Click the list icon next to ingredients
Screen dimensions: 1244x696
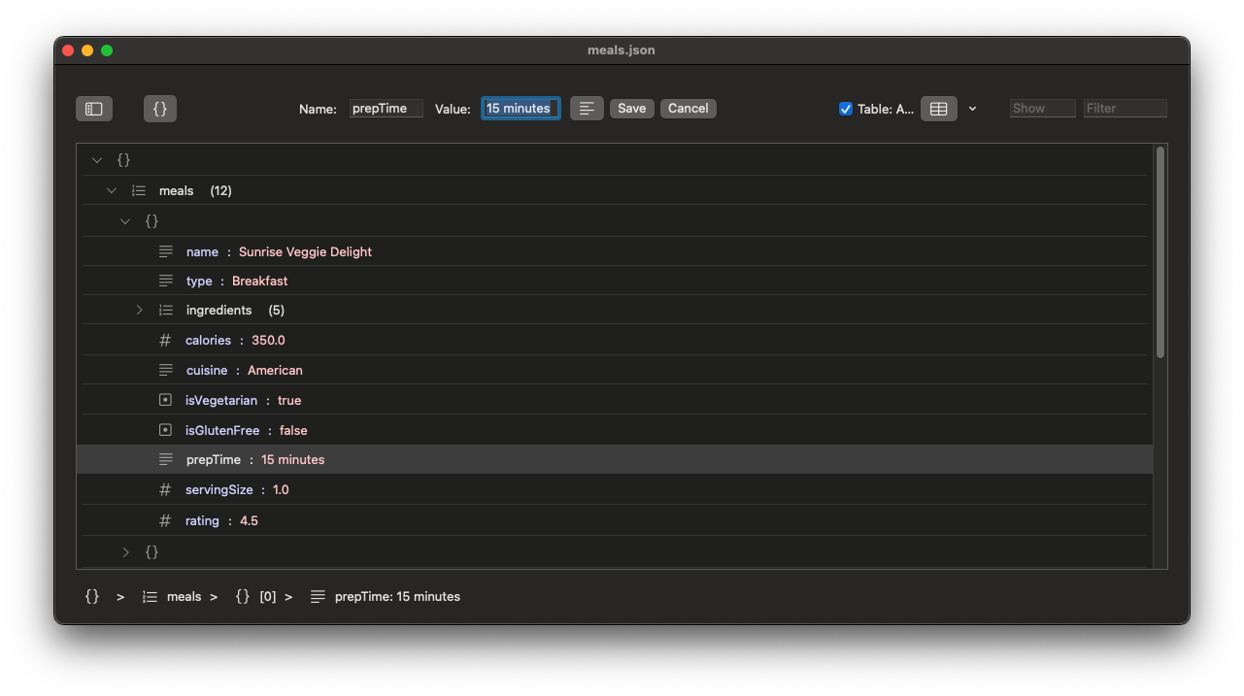pyautogui.click(x=165, y=310)
